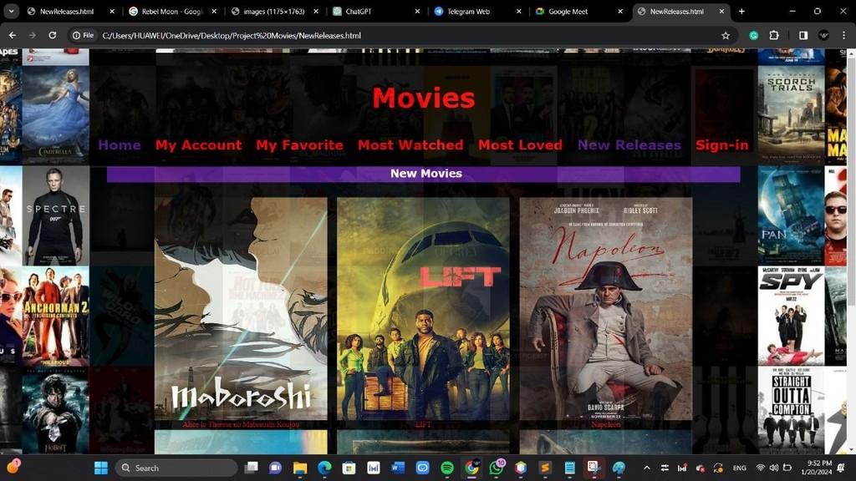The width and height of the screenshot is (856, 481).
Task: Open the Snipping Tool taskbar icon
Action: 594,468
